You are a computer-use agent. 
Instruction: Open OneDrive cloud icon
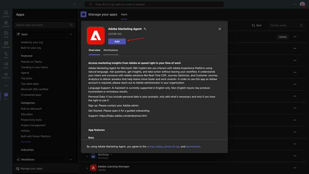coord(6,74)
